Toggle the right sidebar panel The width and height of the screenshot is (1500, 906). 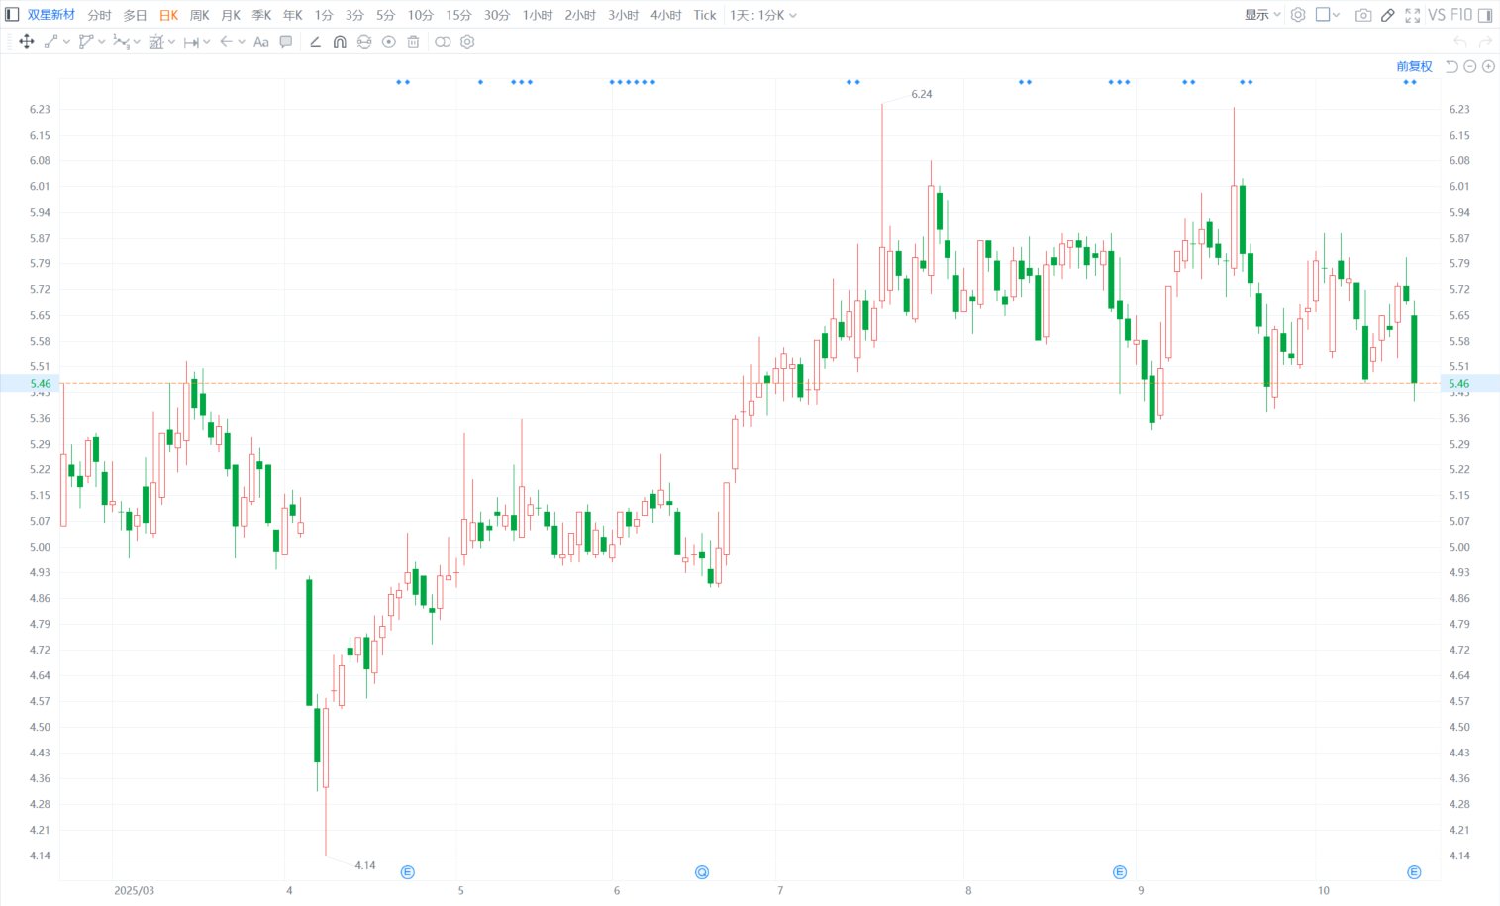click(1485, 15)
